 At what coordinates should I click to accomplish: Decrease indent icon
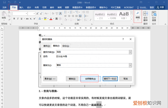point(84,12)
